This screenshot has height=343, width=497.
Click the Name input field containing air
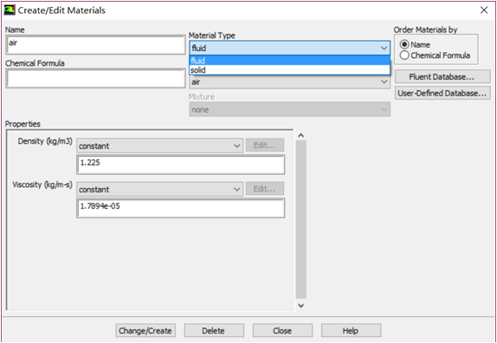click(x=95, y=45)
